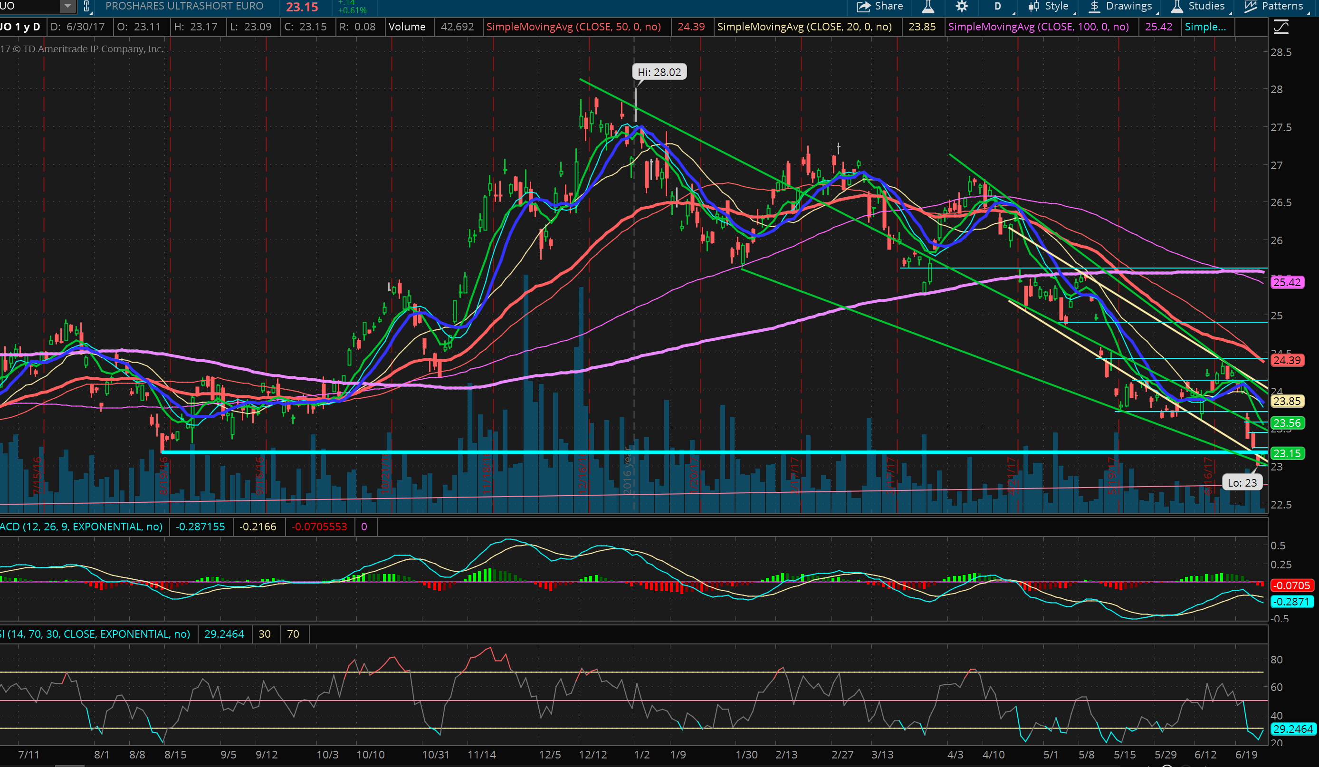1319x767 pixels.
Task: Click the Share button
Action: click(879, 6)
